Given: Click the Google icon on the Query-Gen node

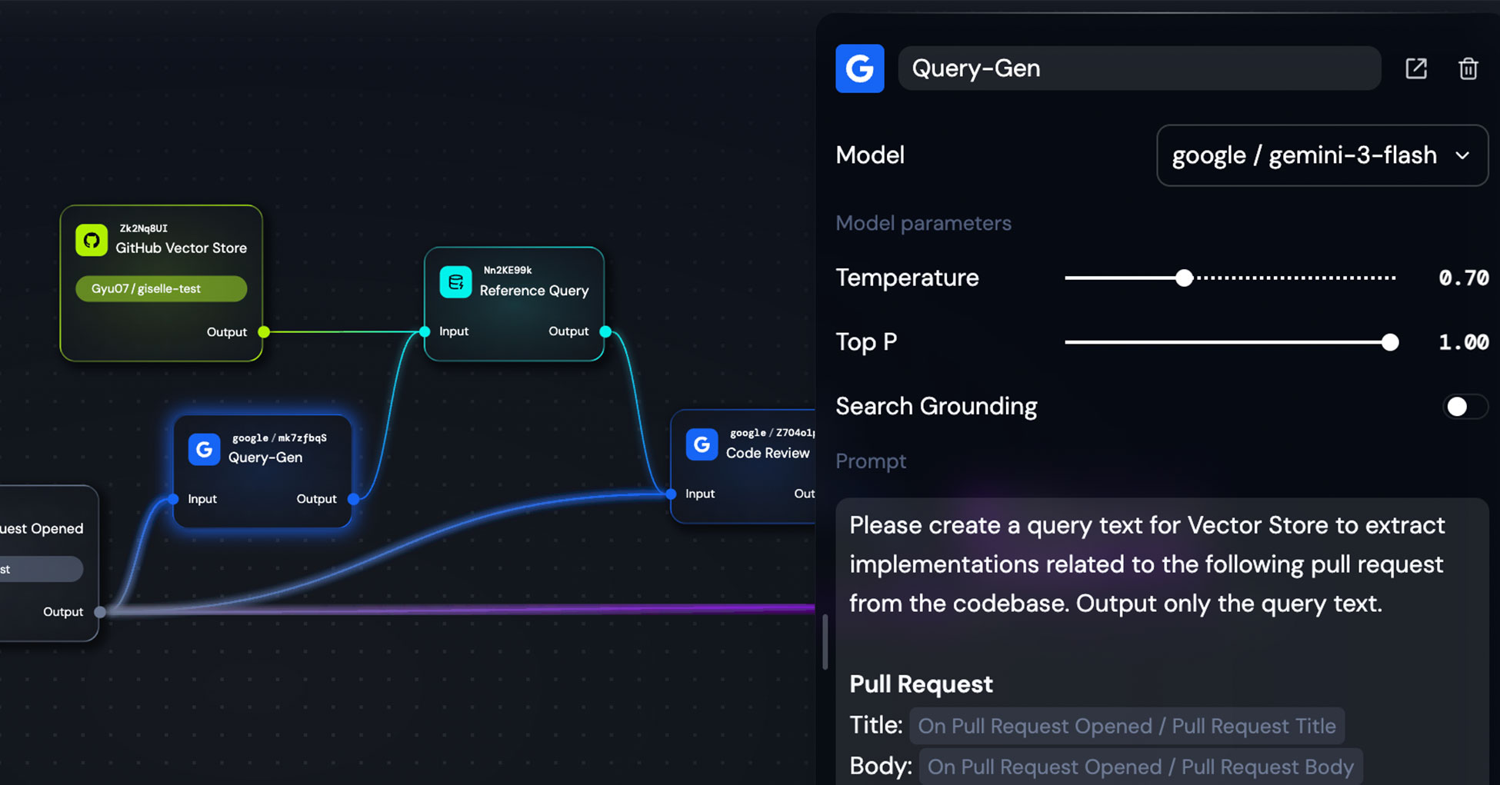Looking at the screenshot, I should [204, 449].
